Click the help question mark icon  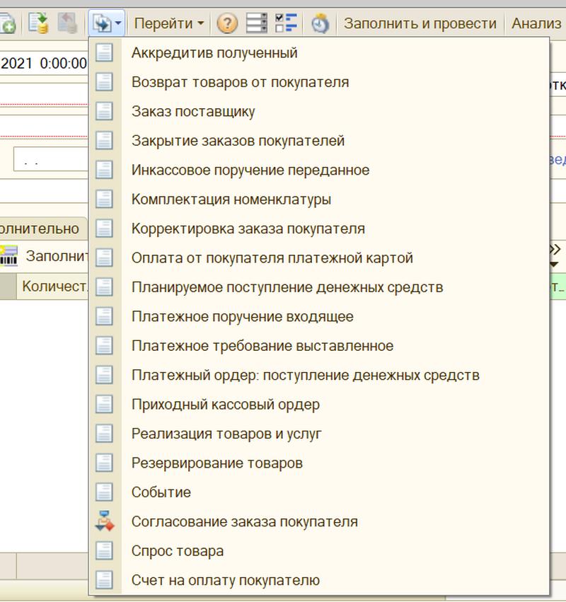227,23
